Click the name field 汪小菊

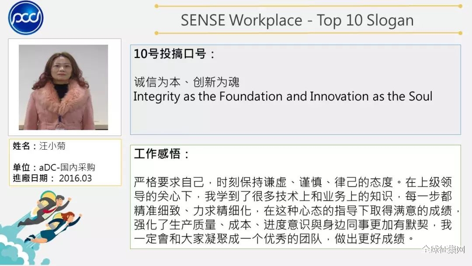[x=52, y=146]
